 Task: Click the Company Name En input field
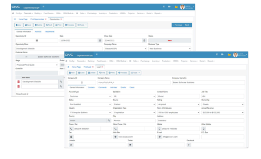point(208,82)
